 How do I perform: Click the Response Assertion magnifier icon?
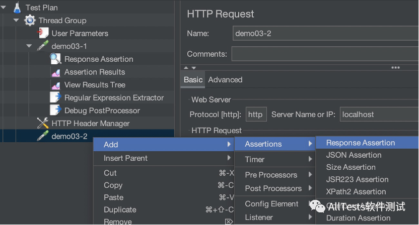(56, 59)
